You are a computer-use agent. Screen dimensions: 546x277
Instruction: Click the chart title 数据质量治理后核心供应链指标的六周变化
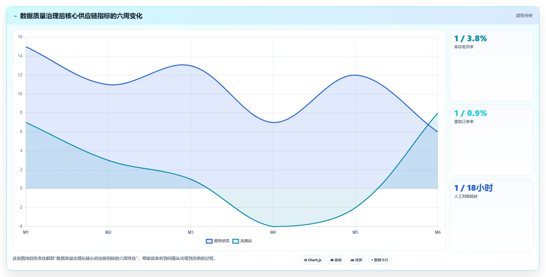pos(81,16)
